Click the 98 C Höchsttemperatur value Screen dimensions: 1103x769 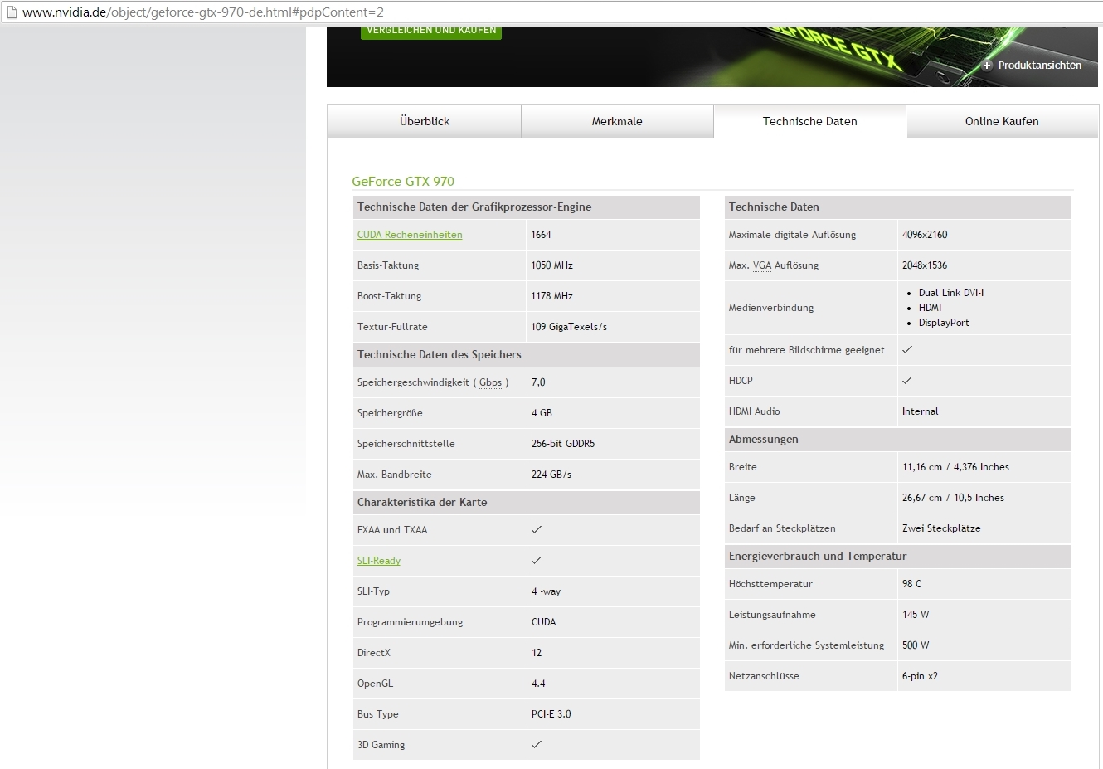[911, 584]
